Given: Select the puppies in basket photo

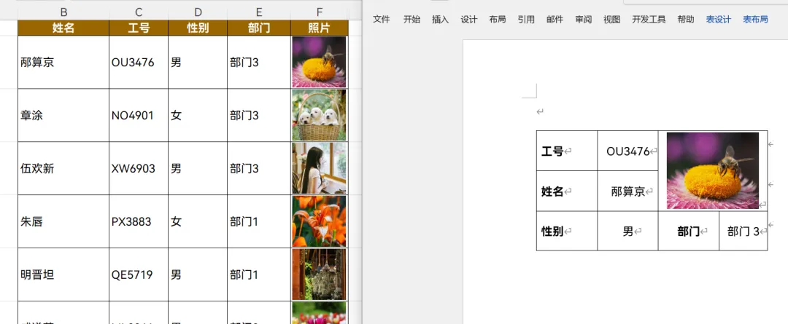Looking at the screenshot, I should (x=319, y=115).
